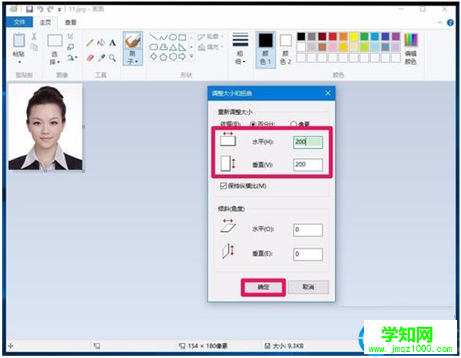Open the File menu tab
Image resolution: width=461 pixels, height=358 pixels.
(x=19, y=22)
